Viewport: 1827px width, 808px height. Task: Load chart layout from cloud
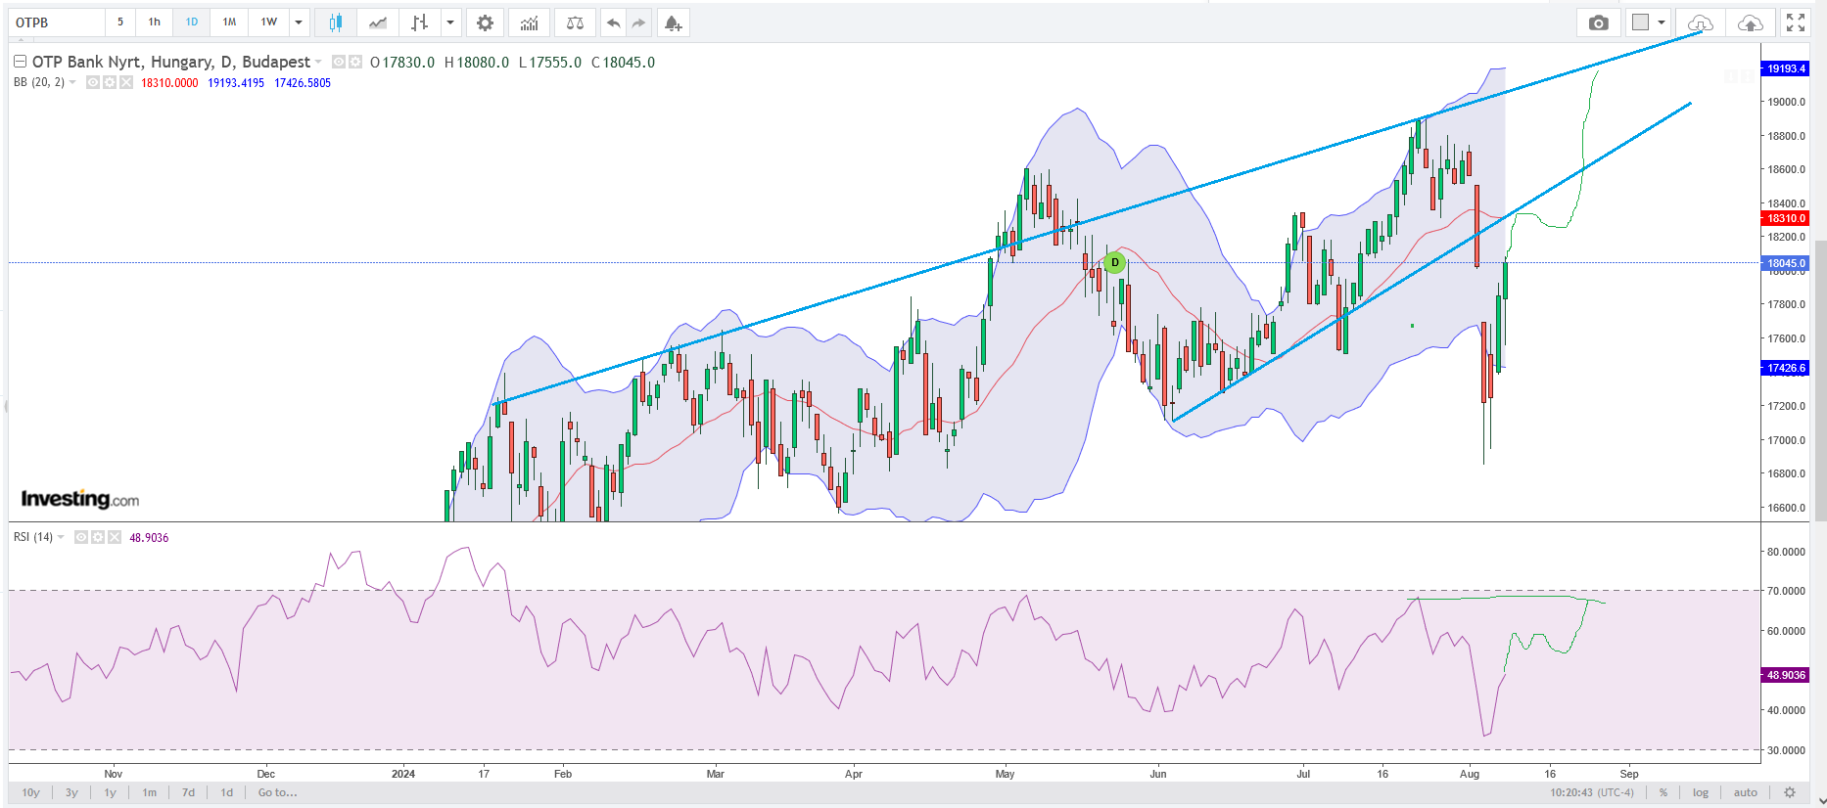coord(1701,22)
